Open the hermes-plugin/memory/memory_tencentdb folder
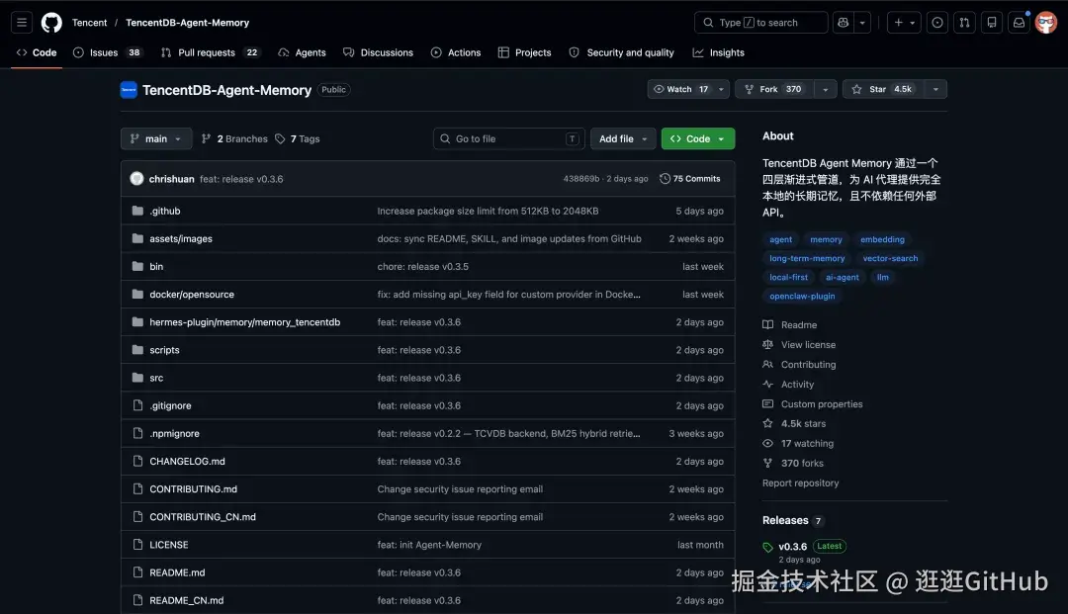Screen dimensions: 1068x614 coord(244,322)
